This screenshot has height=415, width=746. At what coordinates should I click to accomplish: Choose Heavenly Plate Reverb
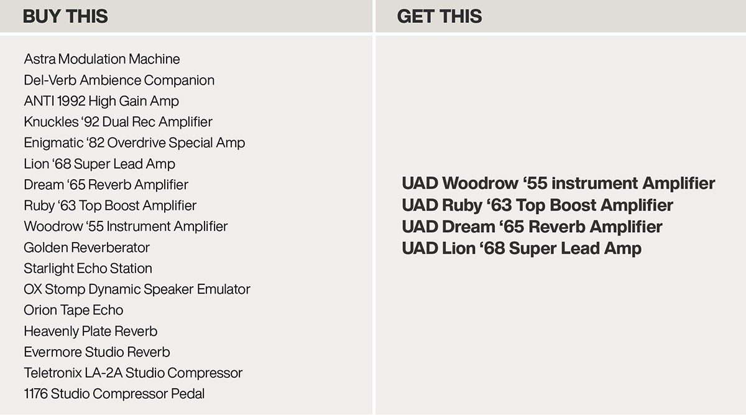(90, 331)
